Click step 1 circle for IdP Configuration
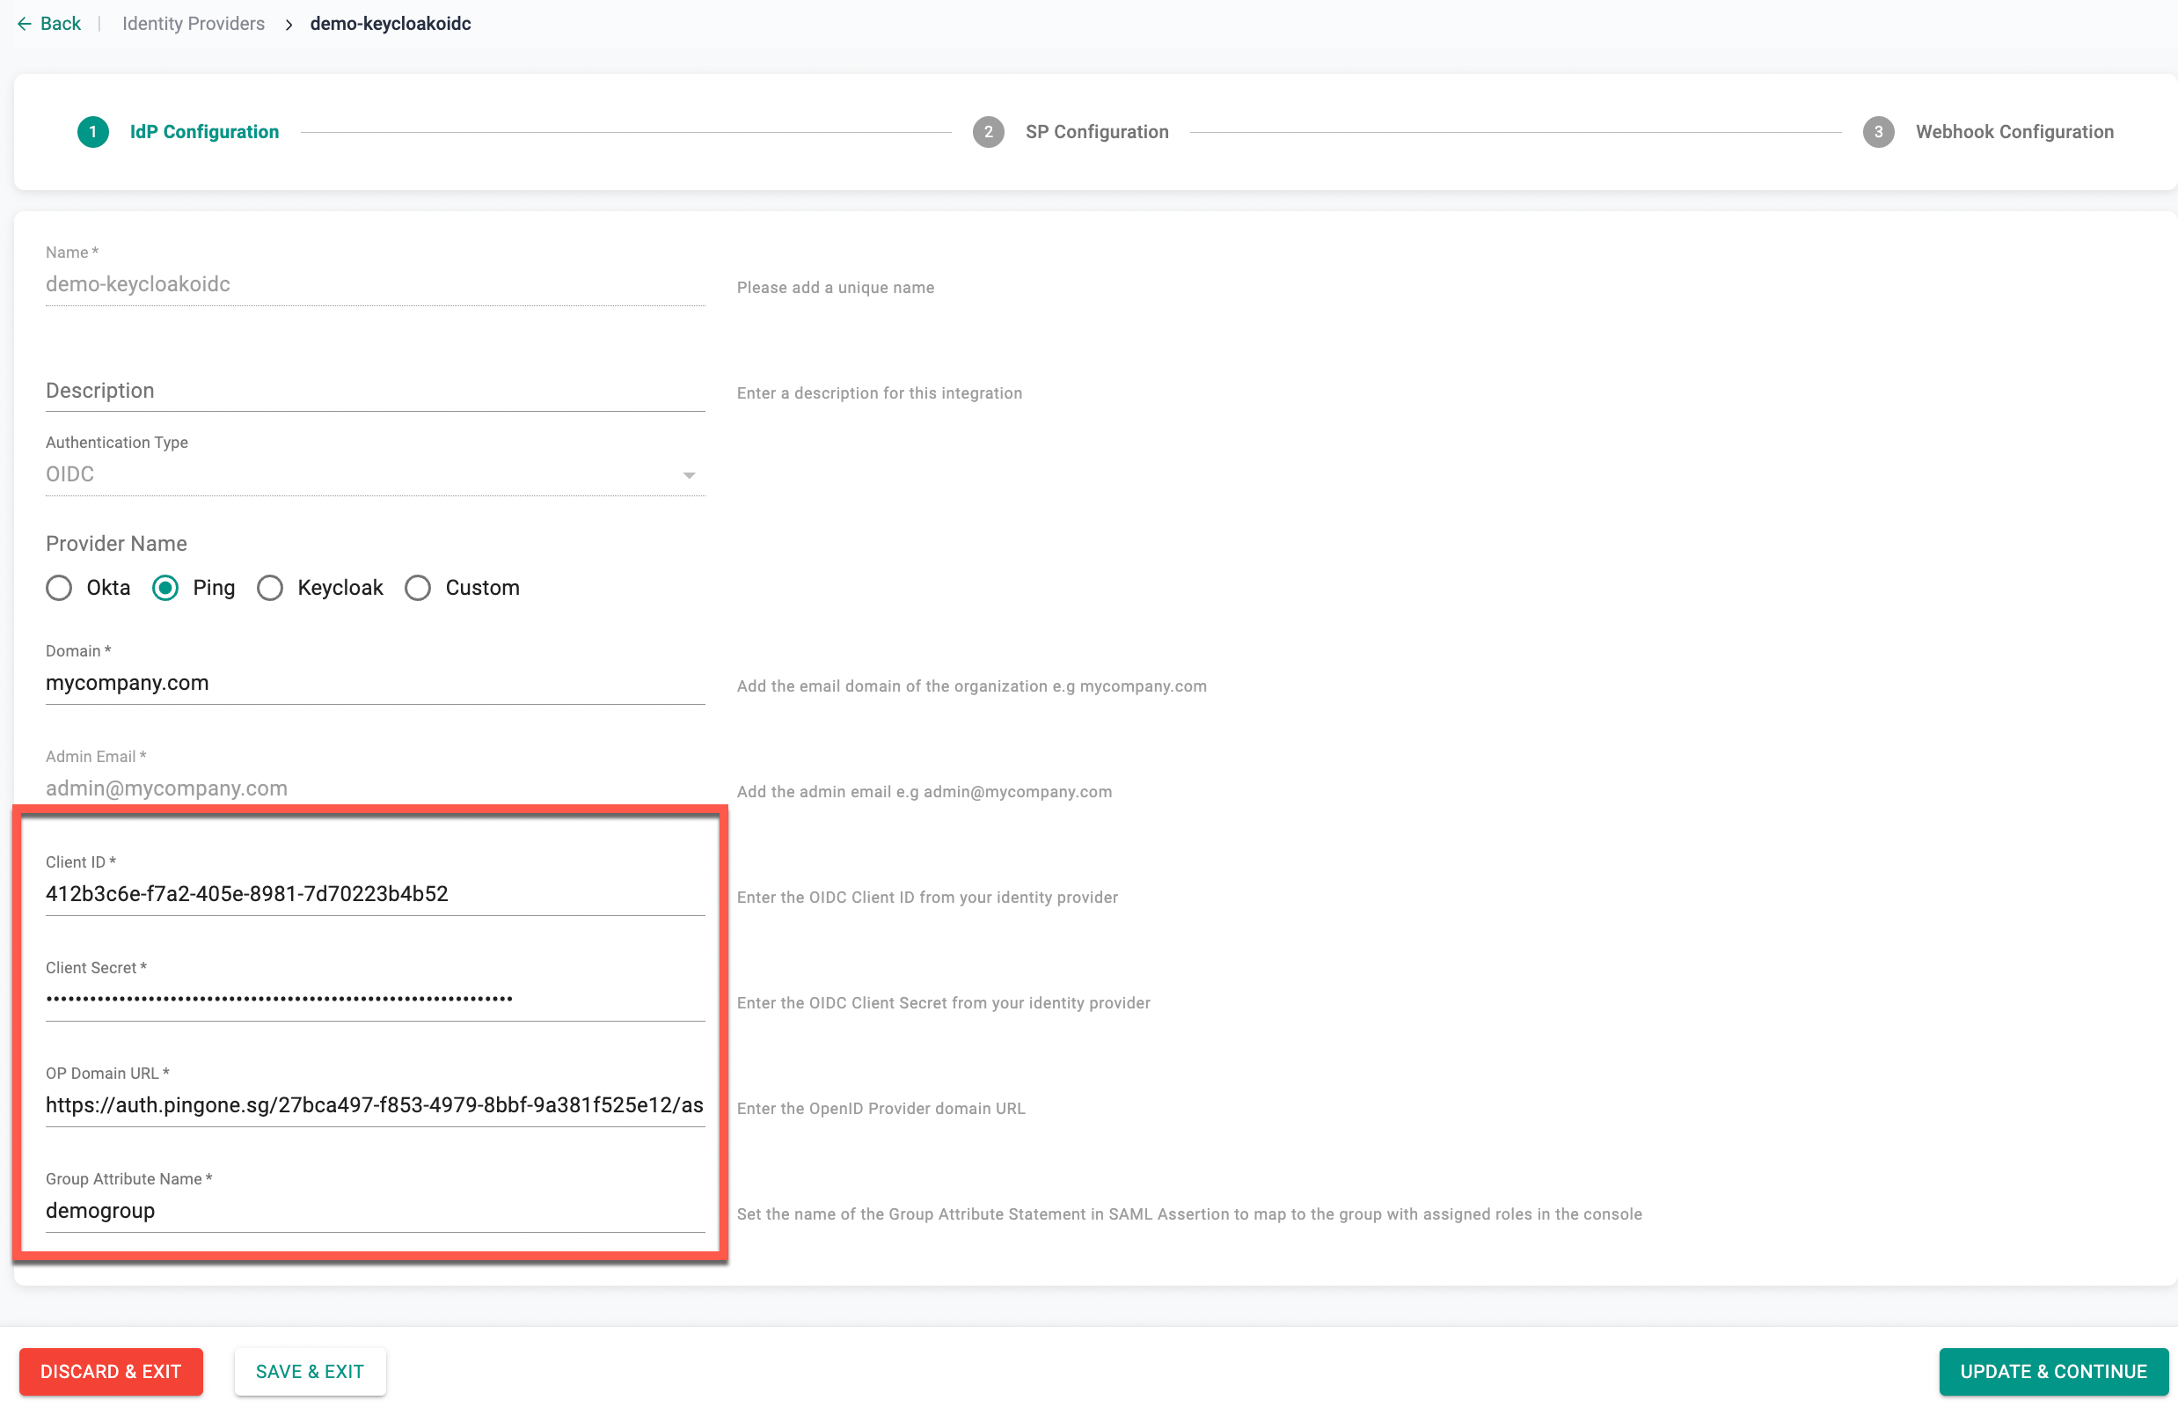This screenshot has height=1415, width=2178. tap(92, 132)
